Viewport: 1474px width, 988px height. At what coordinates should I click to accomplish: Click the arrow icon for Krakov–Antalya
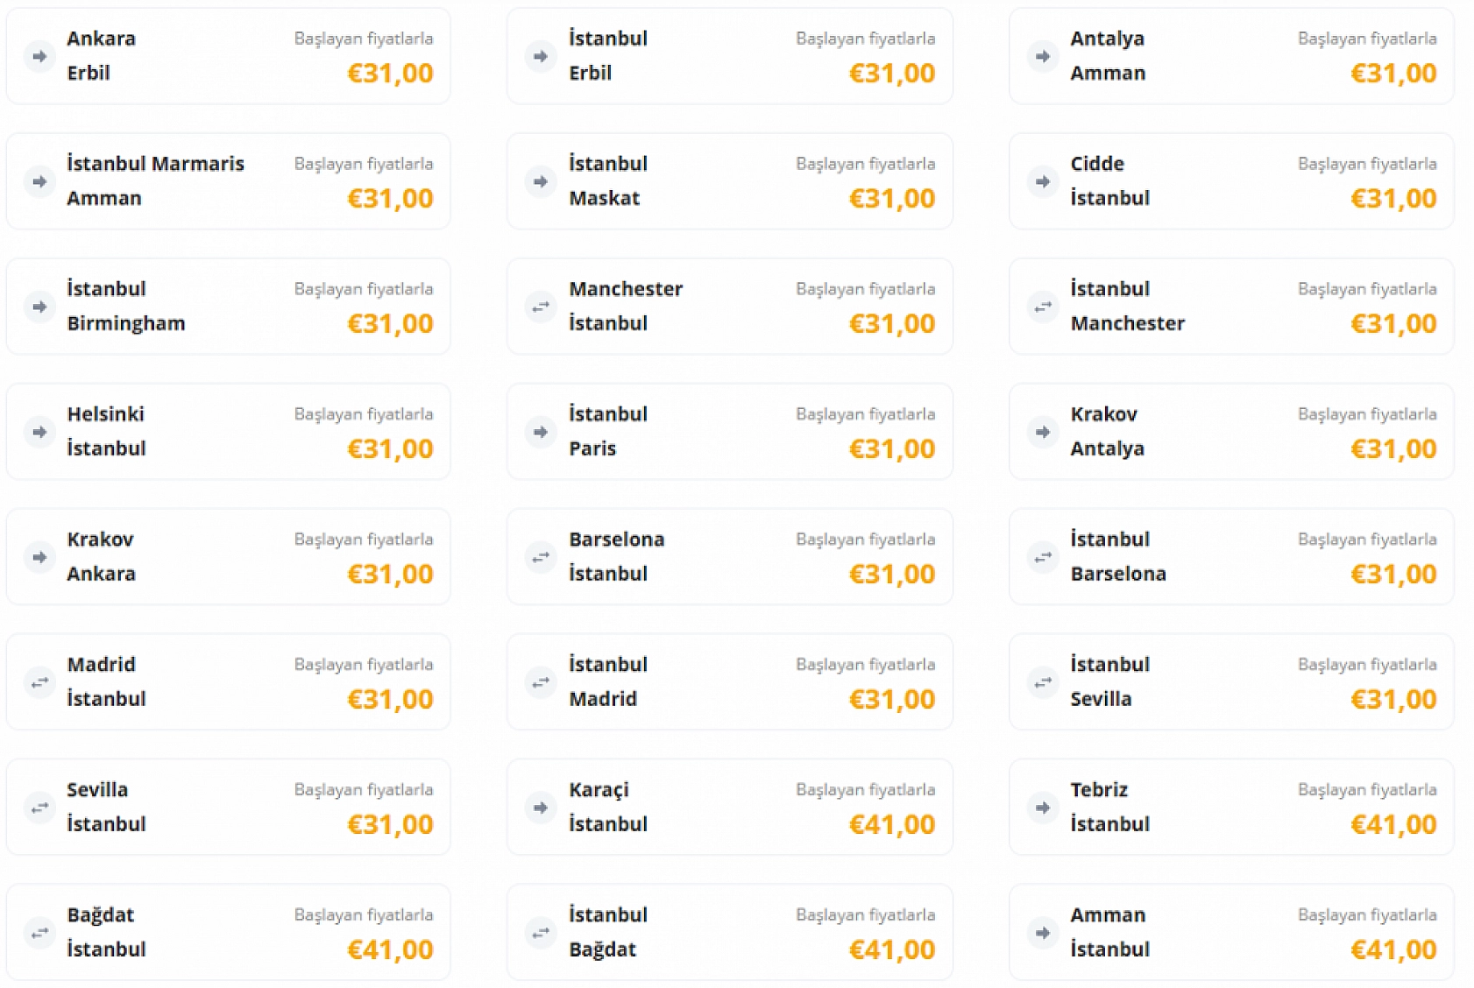(1043, 432)
